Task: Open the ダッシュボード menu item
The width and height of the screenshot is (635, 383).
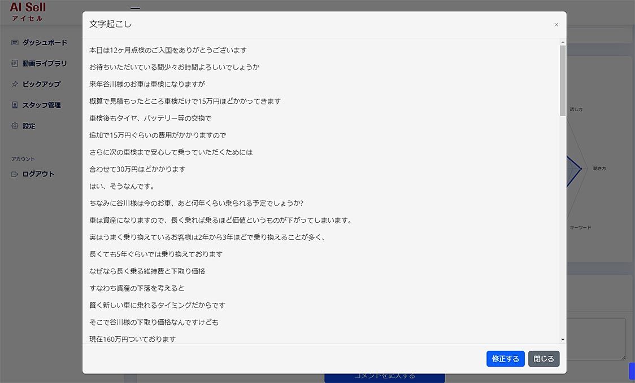Action: click(45, 43)
